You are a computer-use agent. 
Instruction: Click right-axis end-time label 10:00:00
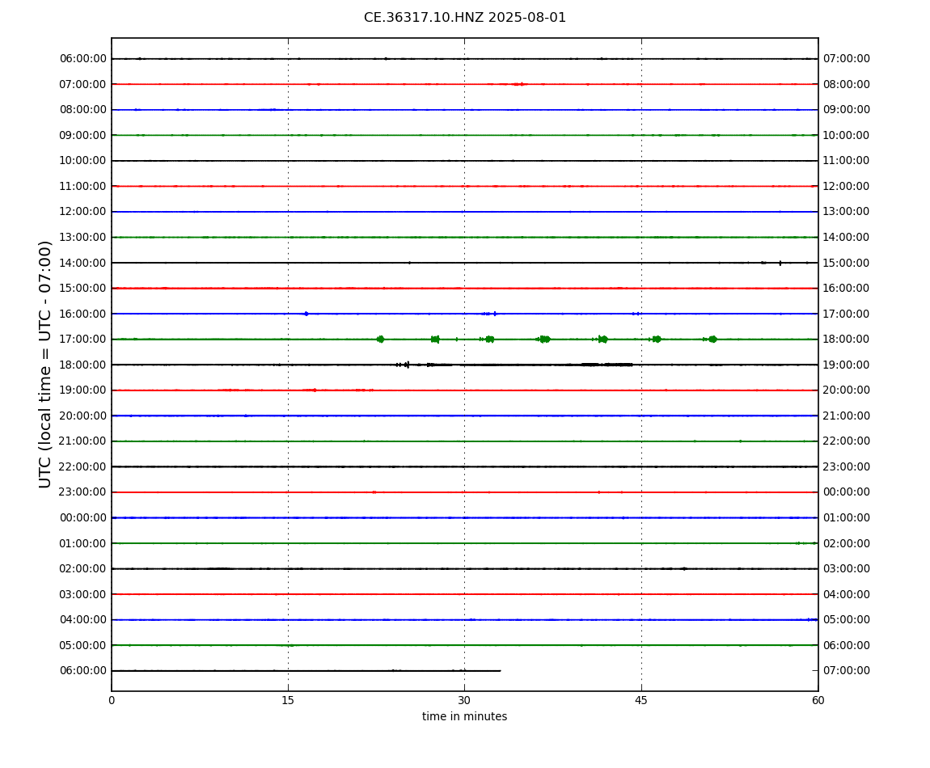[847, 135]
